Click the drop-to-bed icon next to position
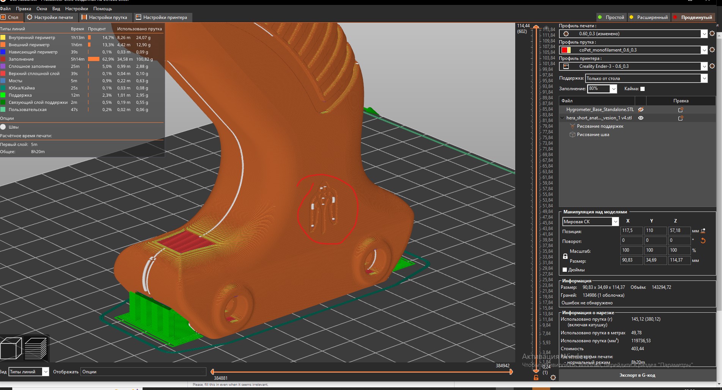The height and width of the screenshot is (390, 722). click(703, 230)
